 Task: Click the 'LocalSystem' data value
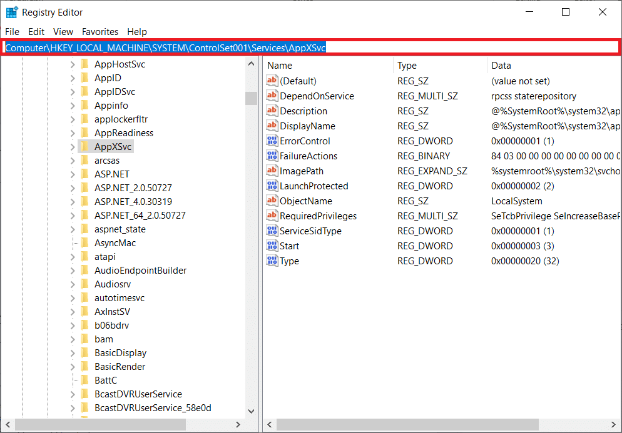click(x=516, y=201)
